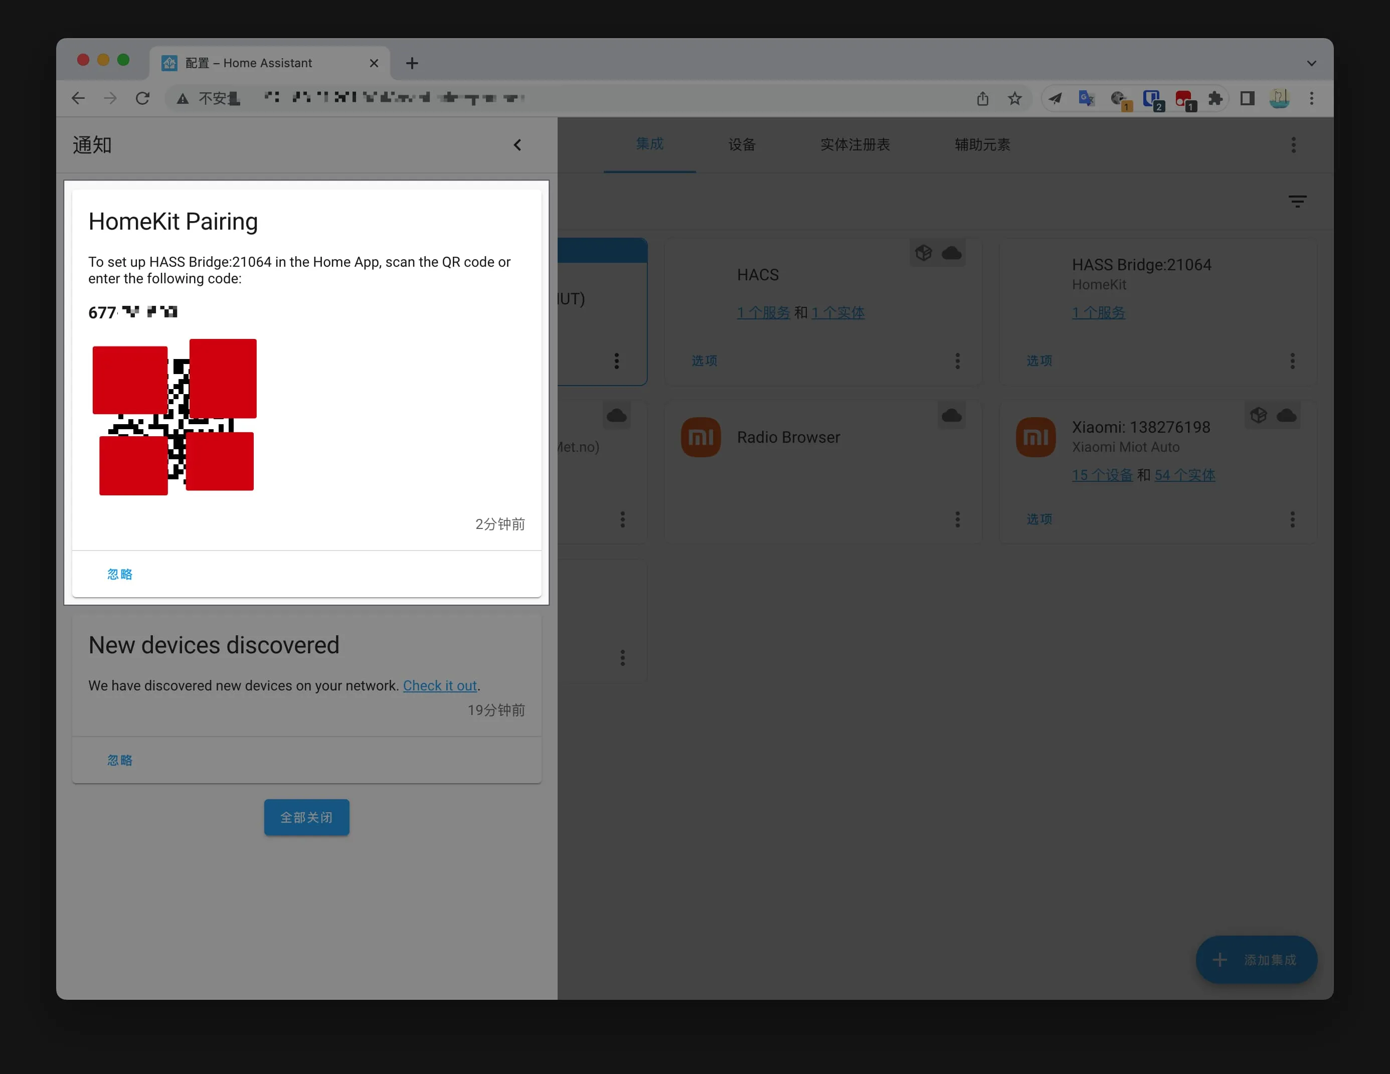The width and height of the screenshot is (1390, 1074).
Task: Open HACS card three-dot menu
Action: [957, 361]
